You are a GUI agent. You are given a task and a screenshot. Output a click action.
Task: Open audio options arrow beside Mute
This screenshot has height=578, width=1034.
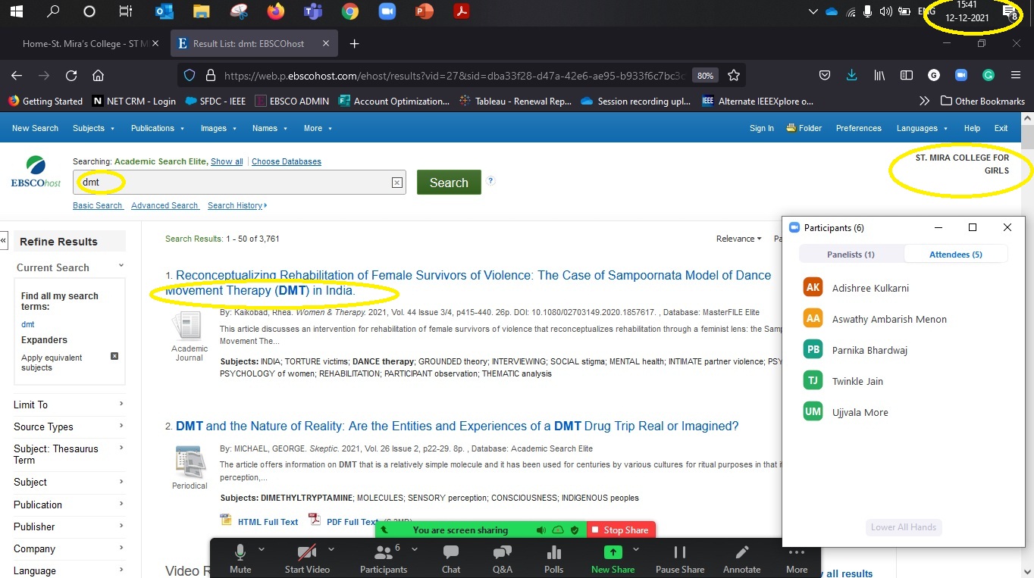tap(262, 549)
